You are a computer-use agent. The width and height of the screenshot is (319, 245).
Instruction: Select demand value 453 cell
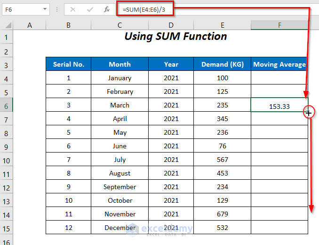223,173
